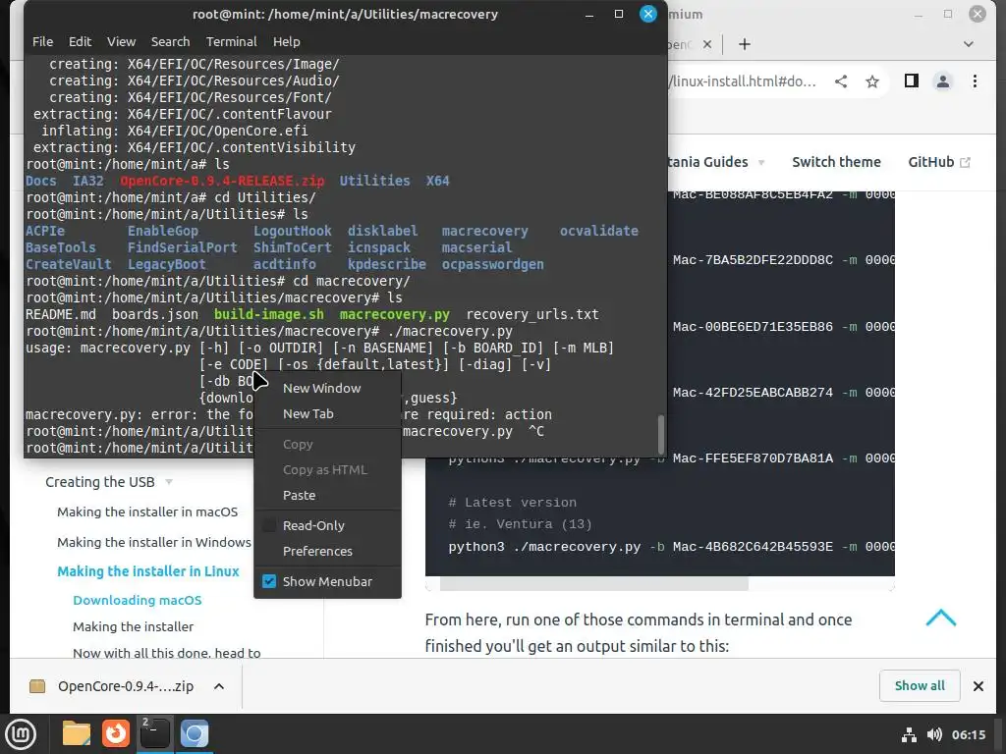The height and width of the screenshot is (754, 1006).
Task: Open Making the installer in macOS
Action: (147, 512)
